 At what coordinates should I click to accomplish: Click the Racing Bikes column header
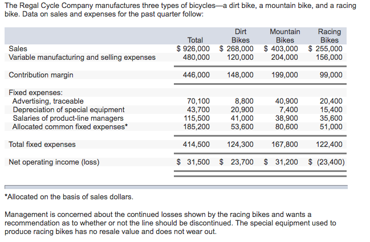click(329, 36)
